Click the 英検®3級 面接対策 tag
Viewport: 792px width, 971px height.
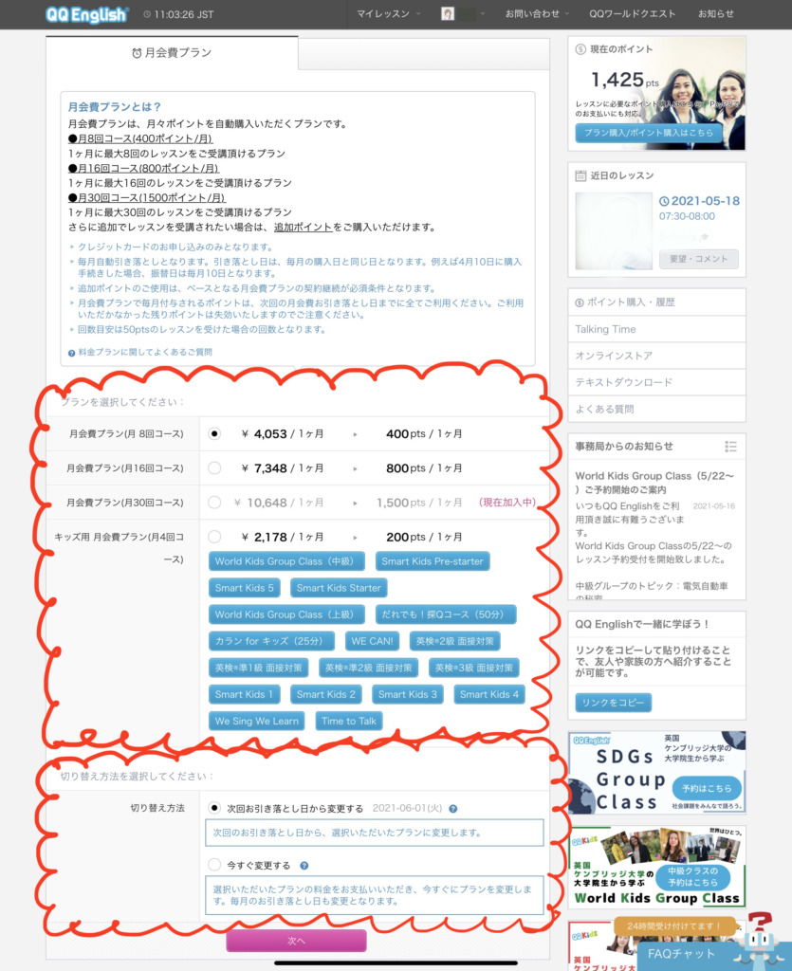[473, 669]
